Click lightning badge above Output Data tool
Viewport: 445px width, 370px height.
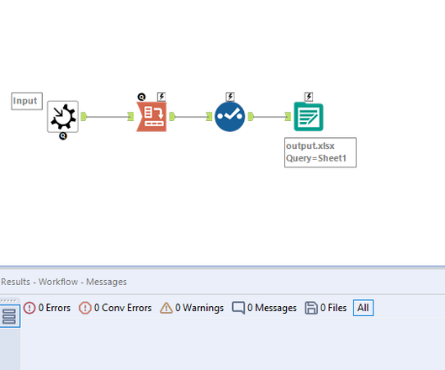309,97
